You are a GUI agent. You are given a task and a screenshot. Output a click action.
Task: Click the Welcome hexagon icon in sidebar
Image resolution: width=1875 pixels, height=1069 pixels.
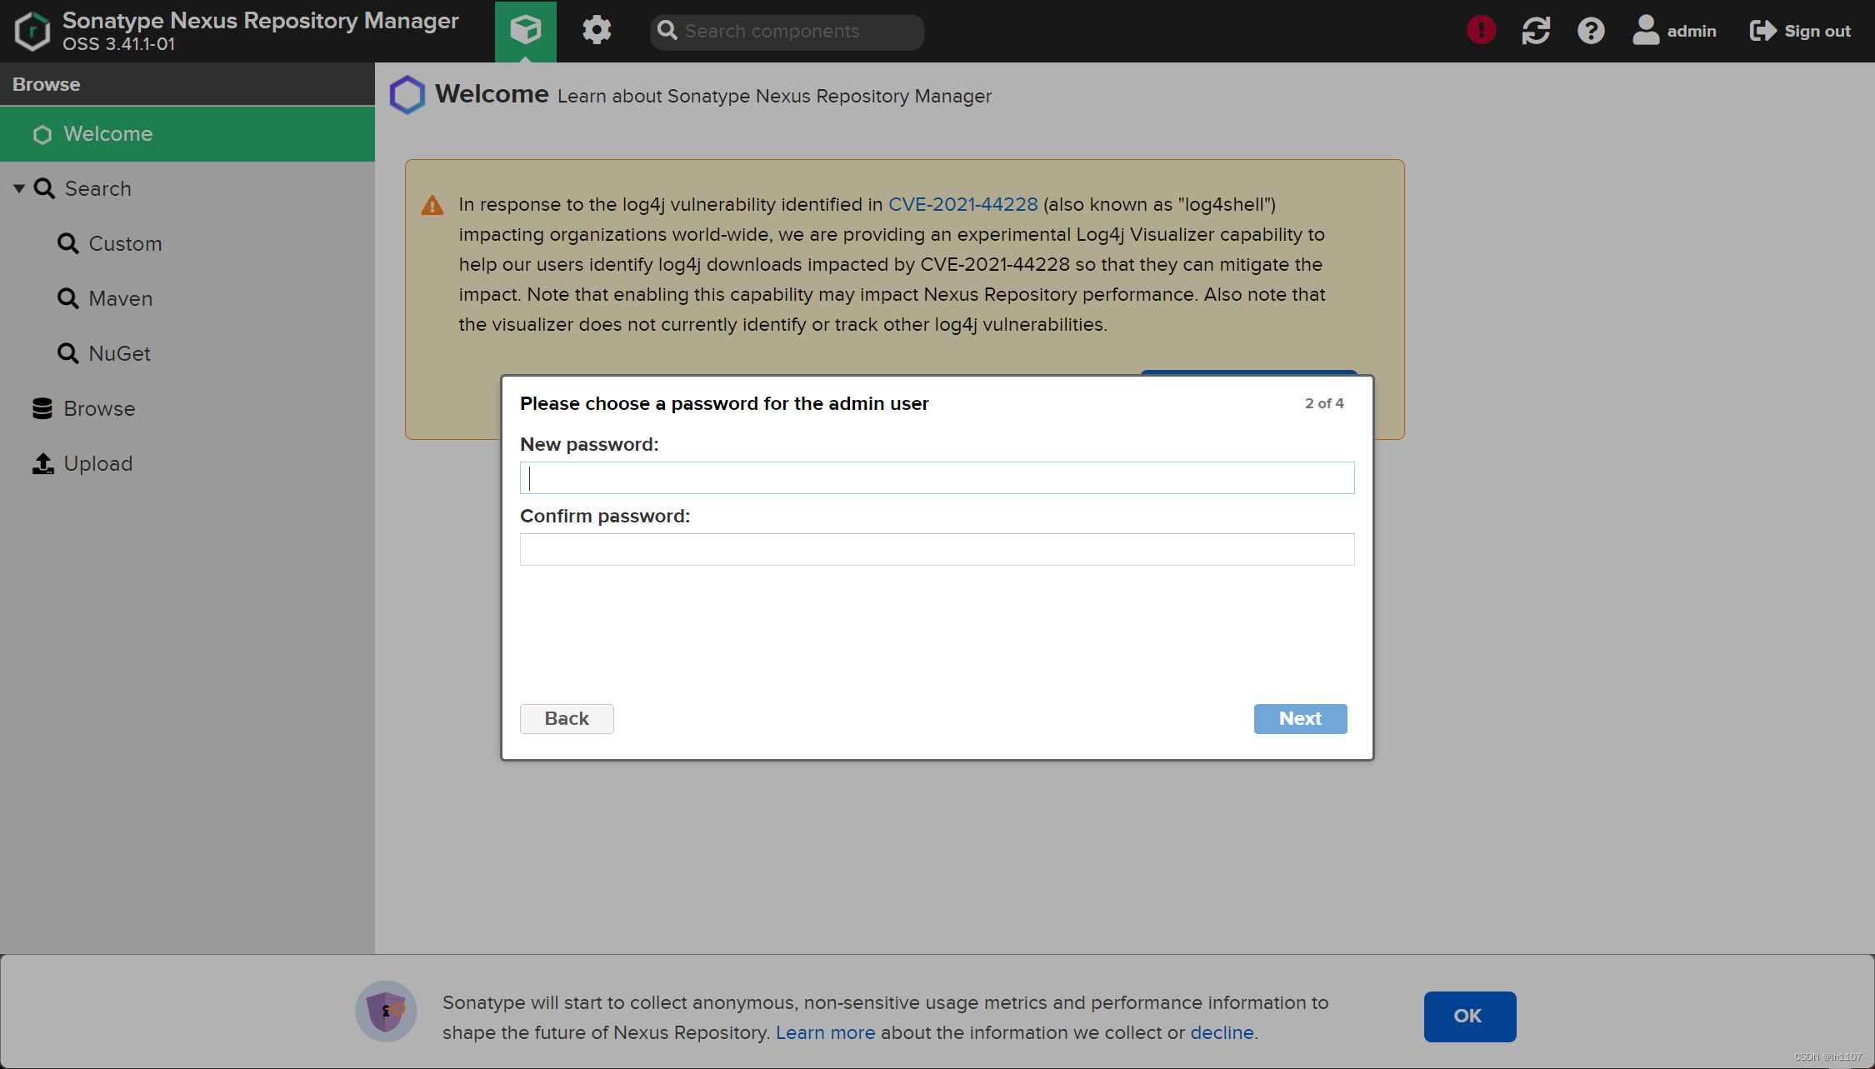tap(42, 134)
